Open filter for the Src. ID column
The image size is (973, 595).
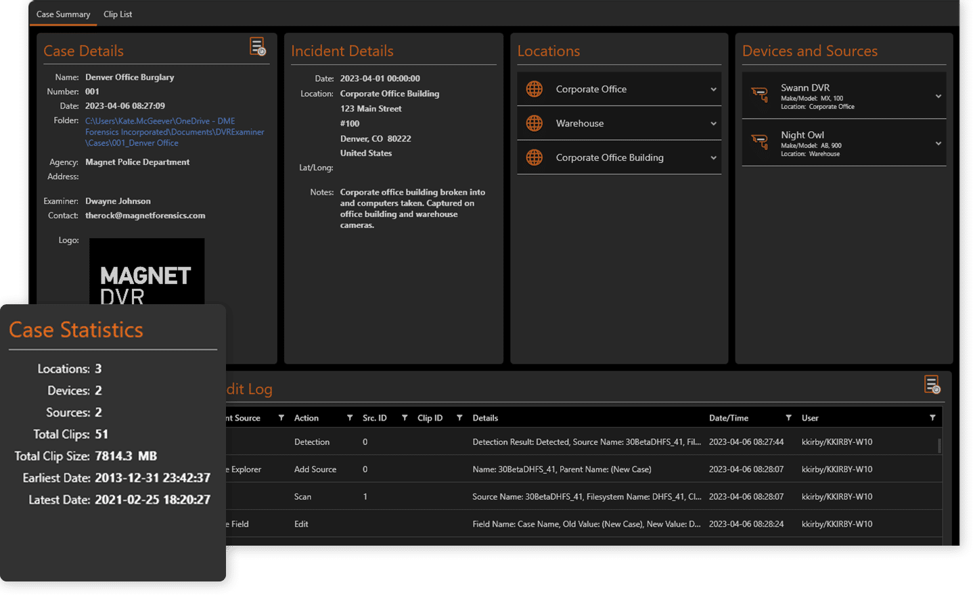[x=405, y=418]
